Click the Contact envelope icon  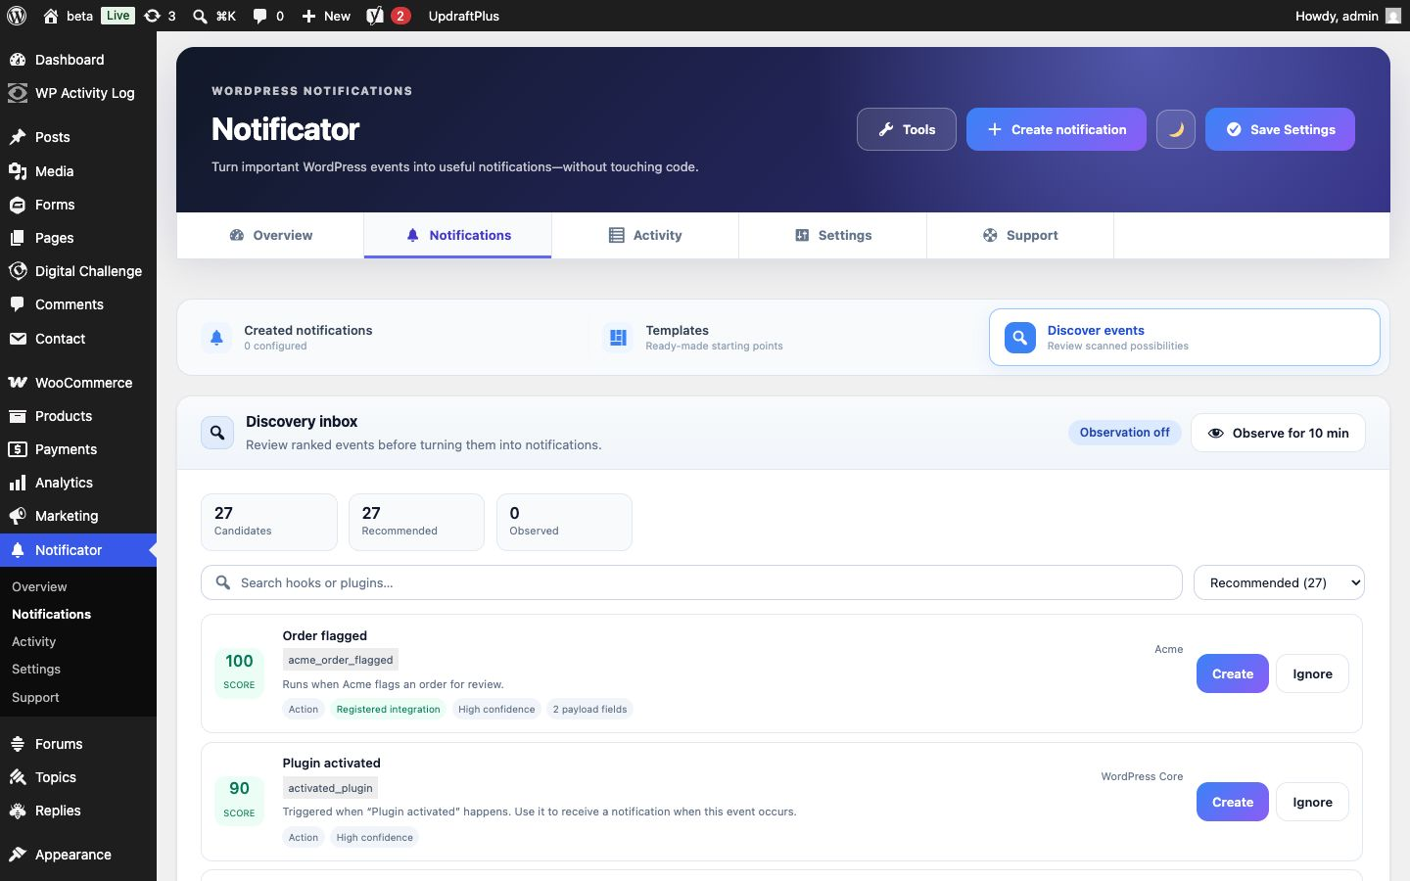pyautogui.click(x=18, y=339)
